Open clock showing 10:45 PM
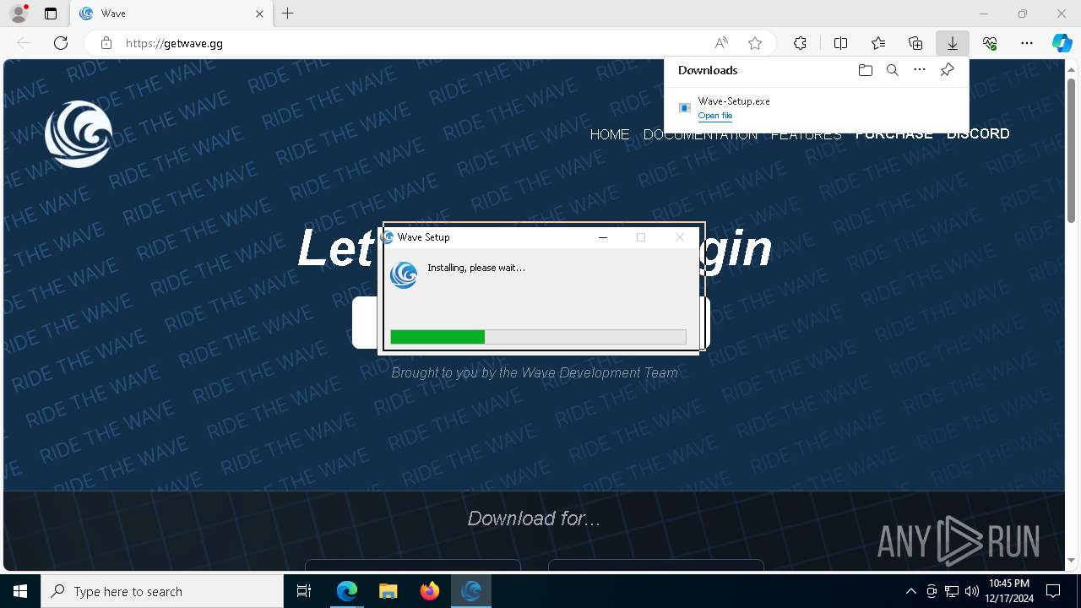The height and width of the screenshot is (608, 1081). pos(1008,591)
